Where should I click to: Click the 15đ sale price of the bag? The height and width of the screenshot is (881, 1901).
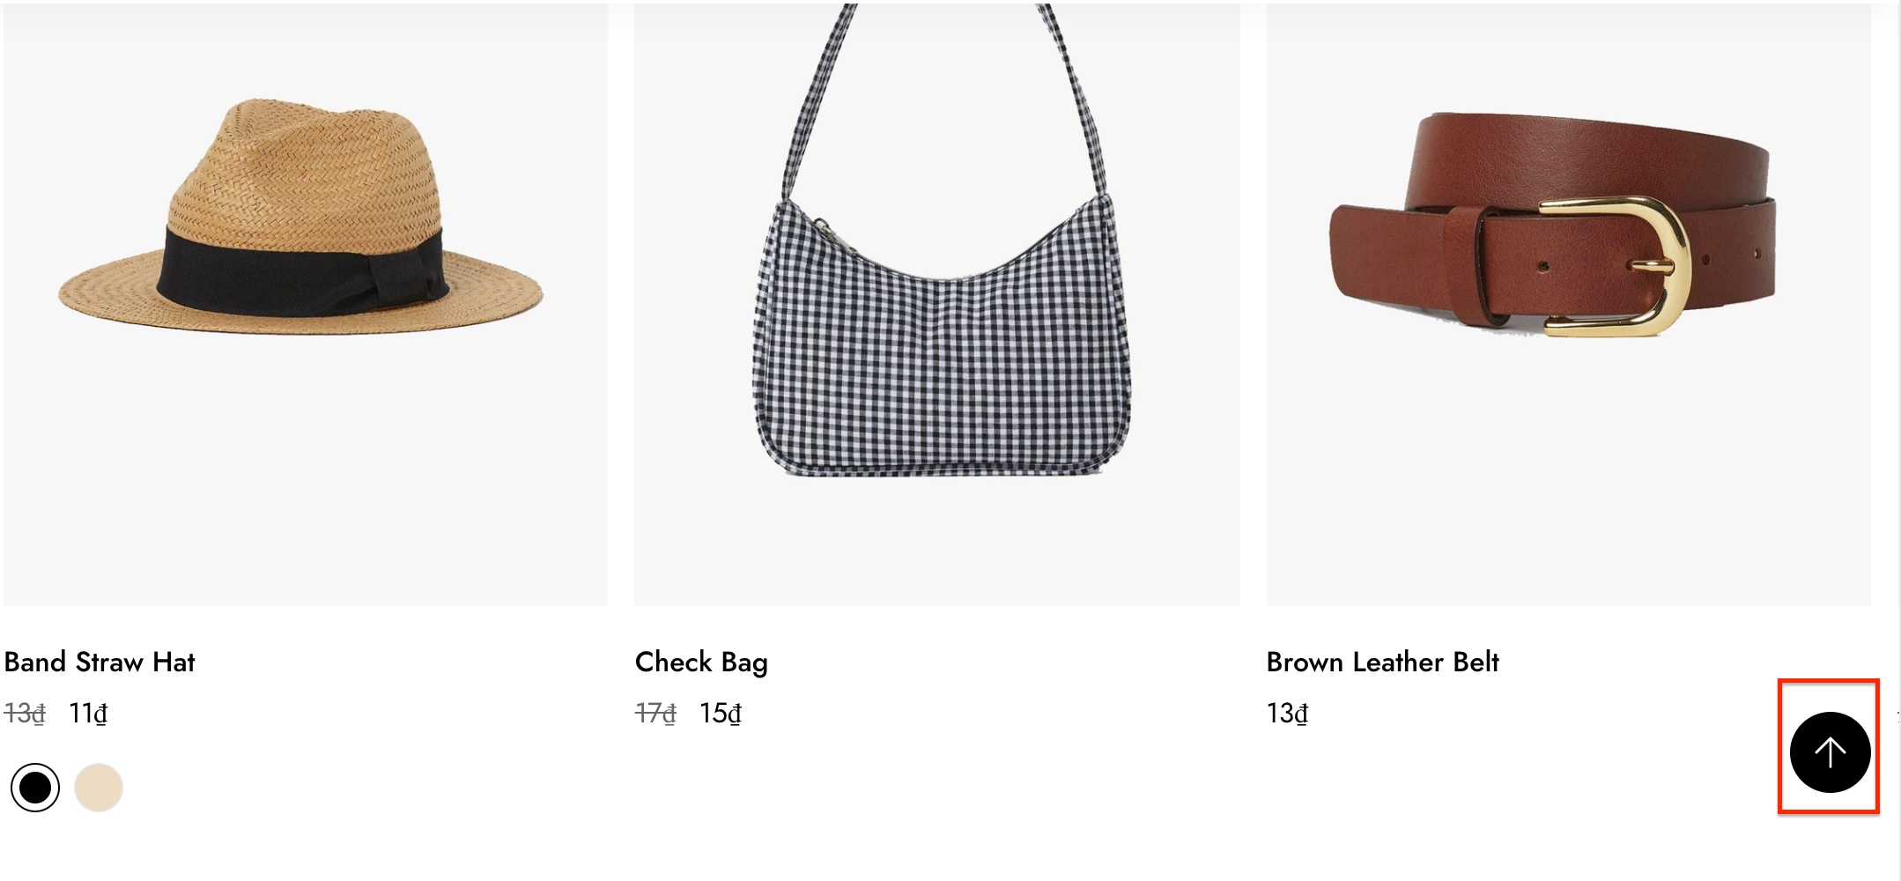click(x=721, y=713)
